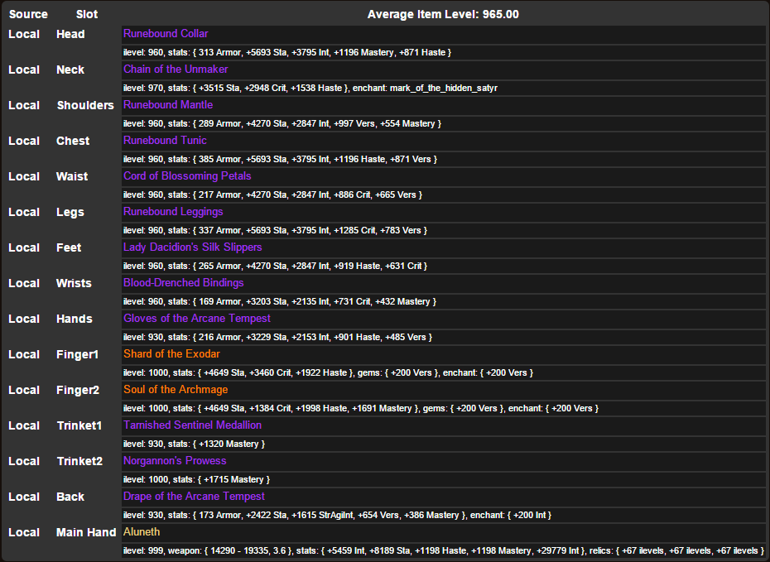Image resolution: width=770 pixels, height=562 pixels.
Task: Click the Shard of the Exodar stats with +3460 Crit
Action: point(328,373)
